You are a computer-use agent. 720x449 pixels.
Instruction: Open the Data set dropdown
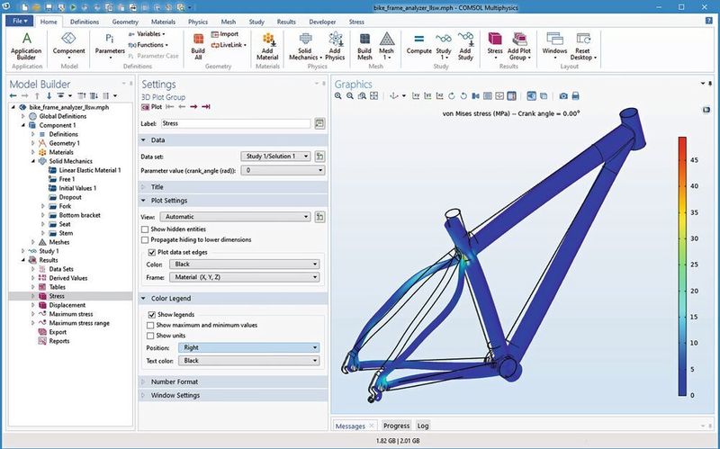click(276, 156)
